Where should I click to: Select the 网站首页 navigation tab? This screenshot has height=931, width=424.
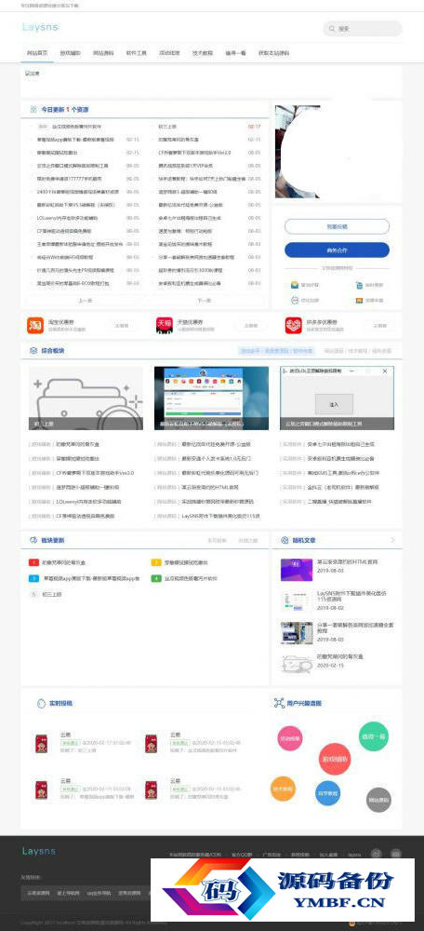coord(37,53)
